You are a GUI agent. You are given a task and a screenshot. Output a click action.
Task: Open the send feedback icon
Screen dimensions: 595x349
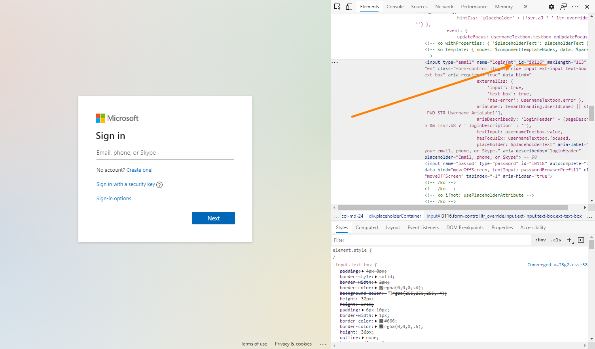[x=563, y=6]
